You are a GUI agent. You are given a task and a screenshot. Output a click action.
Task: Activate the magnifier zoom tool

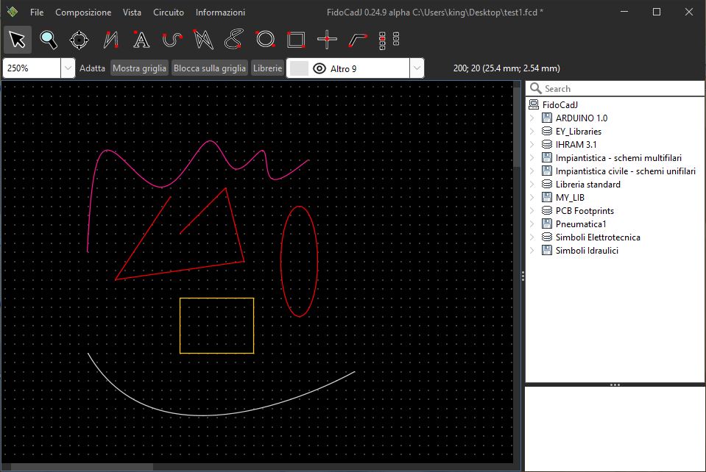click(49, 40)
